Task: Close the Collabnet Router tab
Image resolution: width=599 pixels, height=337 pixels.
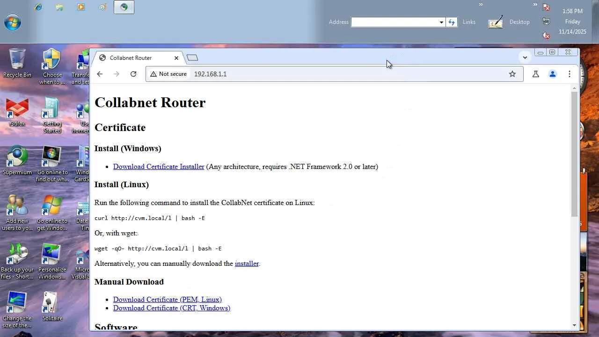Action: pyautogui.click(x=176, y=58)
